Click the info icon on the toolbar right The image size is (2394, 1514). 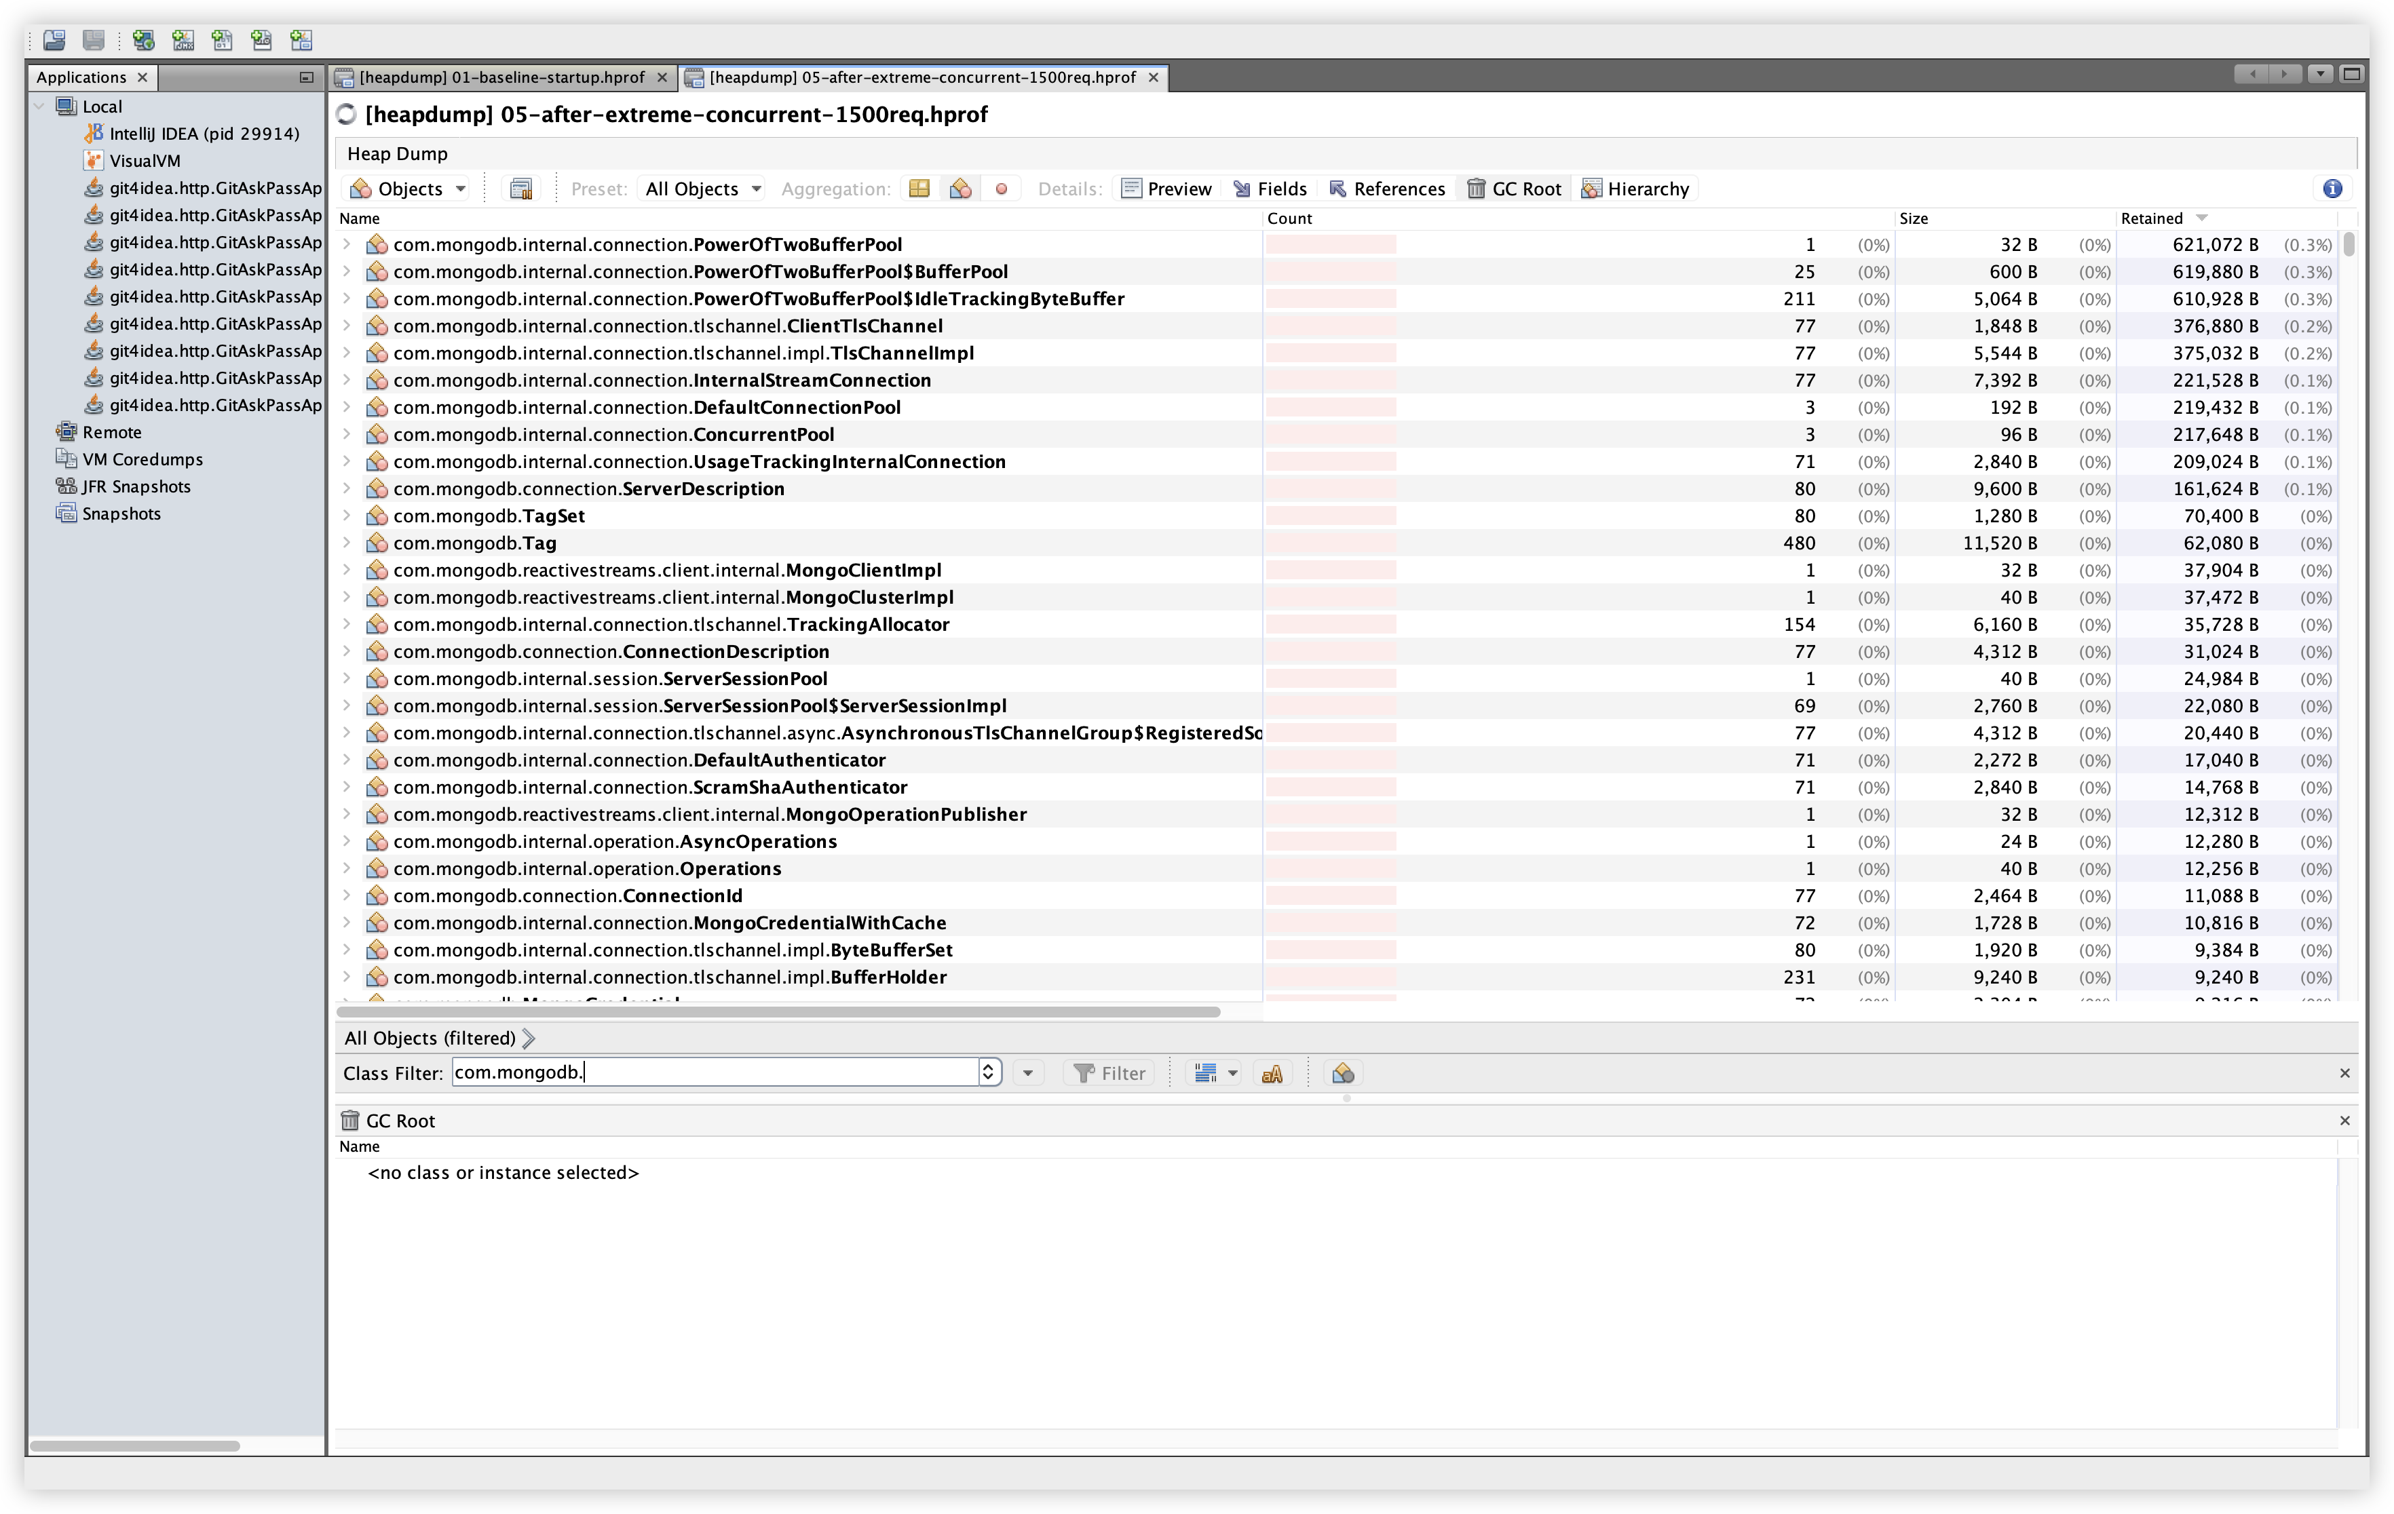(2332, 188)
